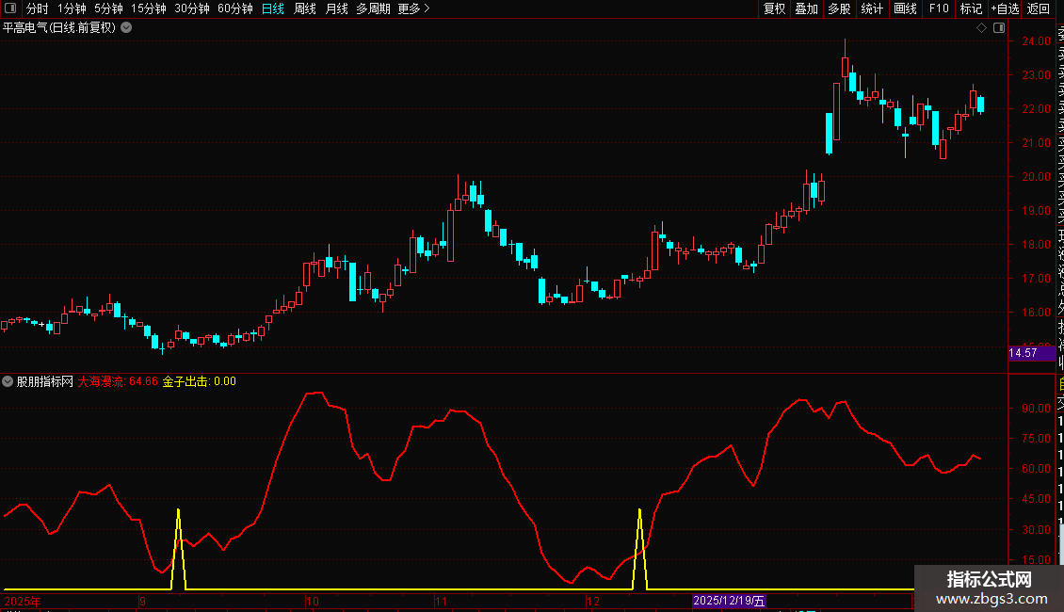This screenshot has height=612, width=1064.
Task: Select the 60分钟 period tab
Action: coord(235,8)
